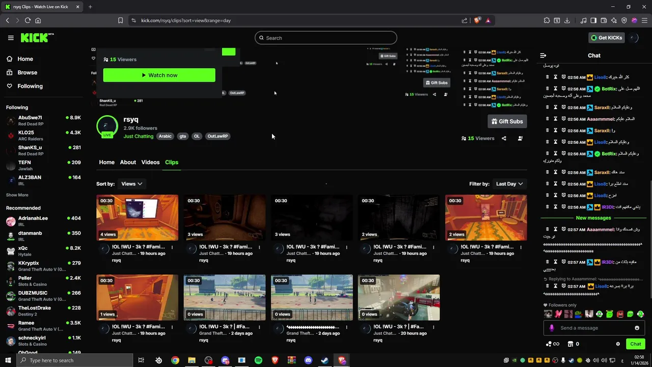Open options menu for the 1 views clip
Image resolution: width=652 pixels, height=367 pixels.
172,327
